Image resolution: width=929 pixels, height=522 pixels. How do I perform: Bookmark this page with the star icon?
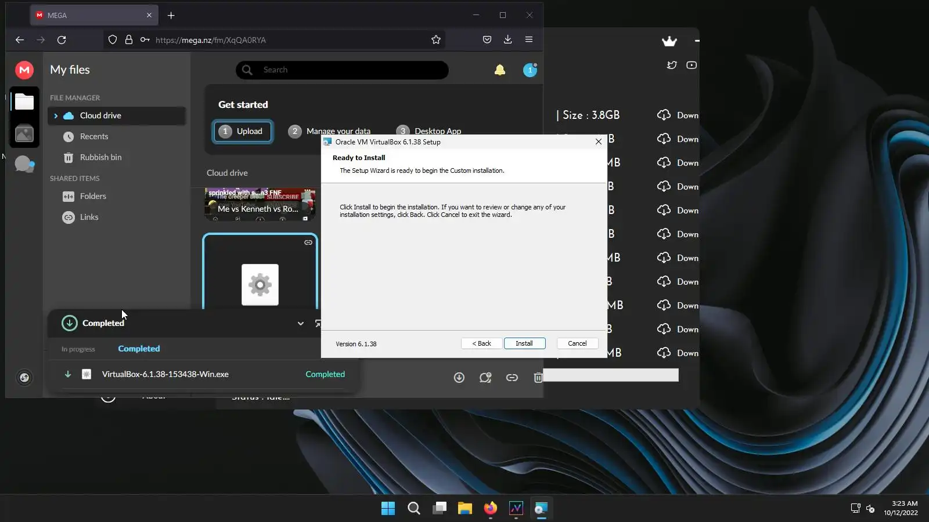pyautogui.click(x=436, y=39)
